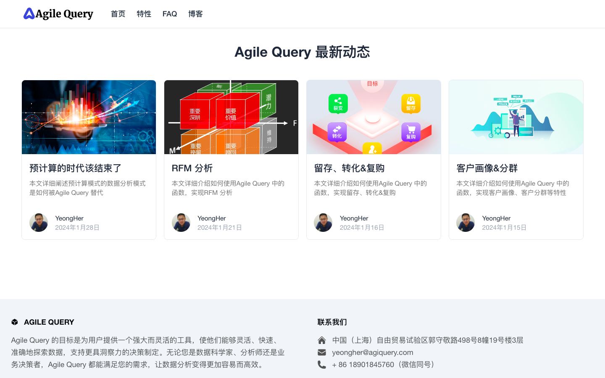The height and width of the screenshot is (378, 605).
Task: Click the Agile Query 最新动态 heading
Action: pos(302,52)
